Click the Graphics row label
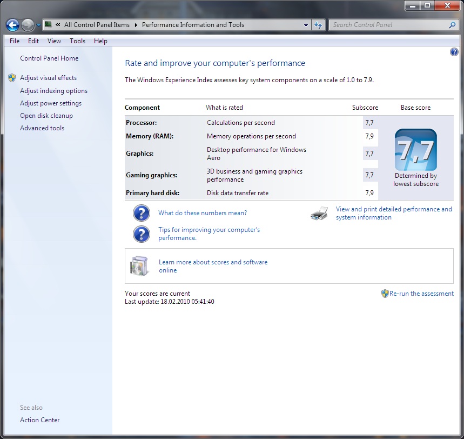Screen dimensions: 464x439 pyautogui.click(x=140, y=154)
